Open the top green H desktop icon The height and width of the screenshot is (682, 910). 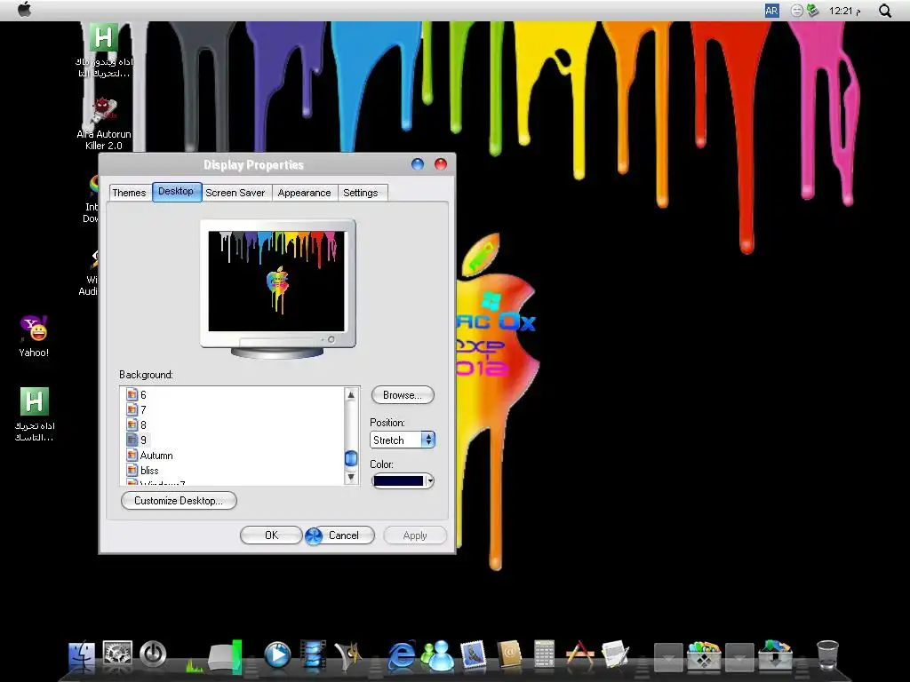[x=104, y=51]
